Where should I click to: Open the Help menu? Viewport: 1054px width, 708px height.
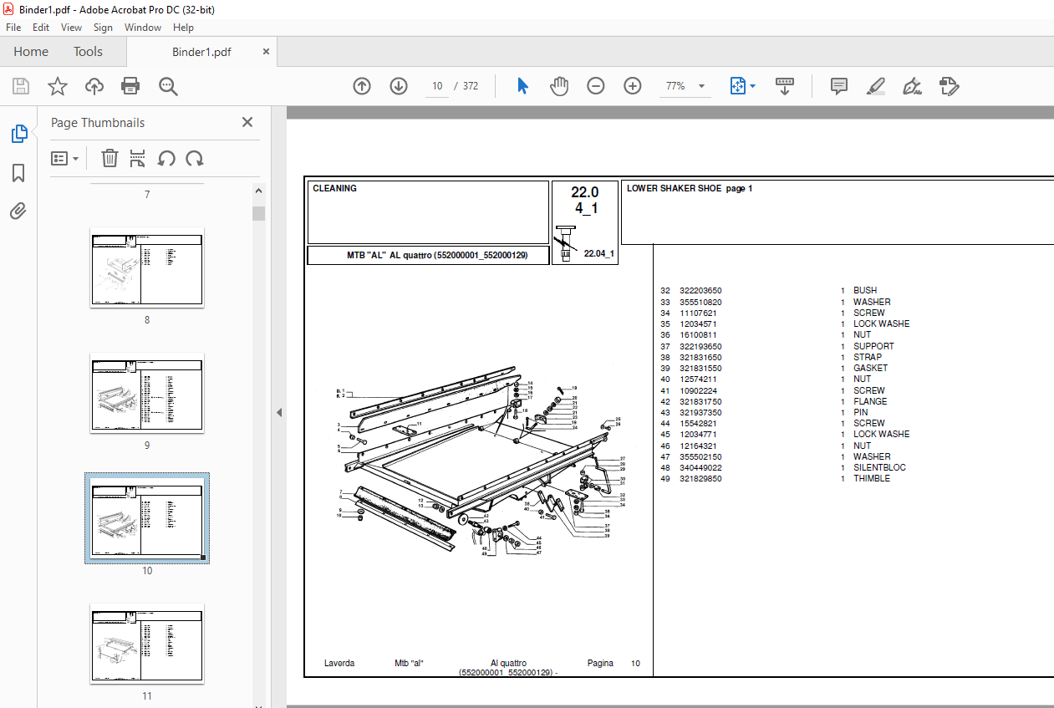[183, 28]
